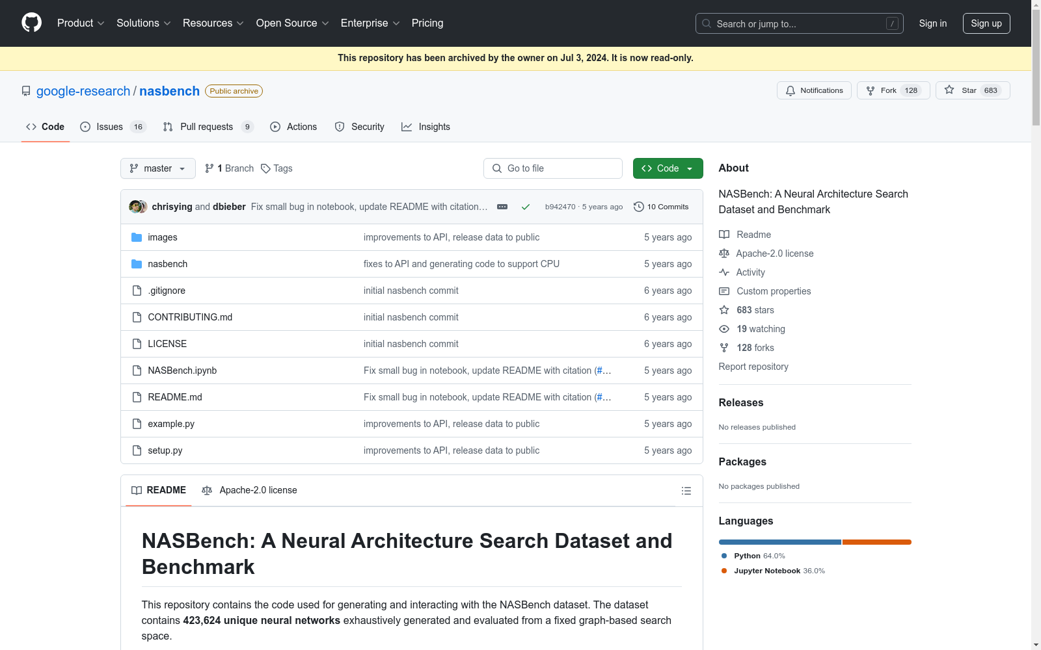Click the bell icon in Notifications button
1041x650 pixels.
[x=791, y=90]
